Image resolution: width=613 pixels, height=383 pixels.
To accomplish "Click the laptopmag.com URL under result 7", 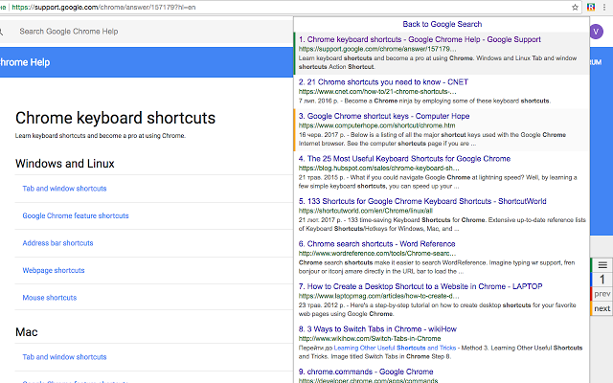I will point(379,296).
